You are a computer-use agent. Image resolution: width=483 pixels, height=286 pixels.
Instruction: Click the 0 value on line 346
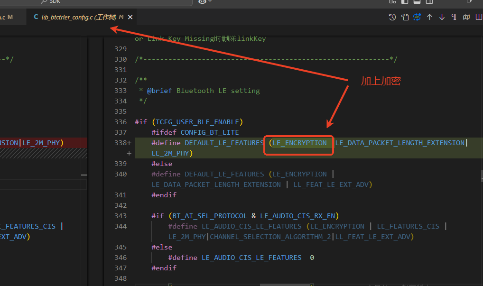[312, 258]
